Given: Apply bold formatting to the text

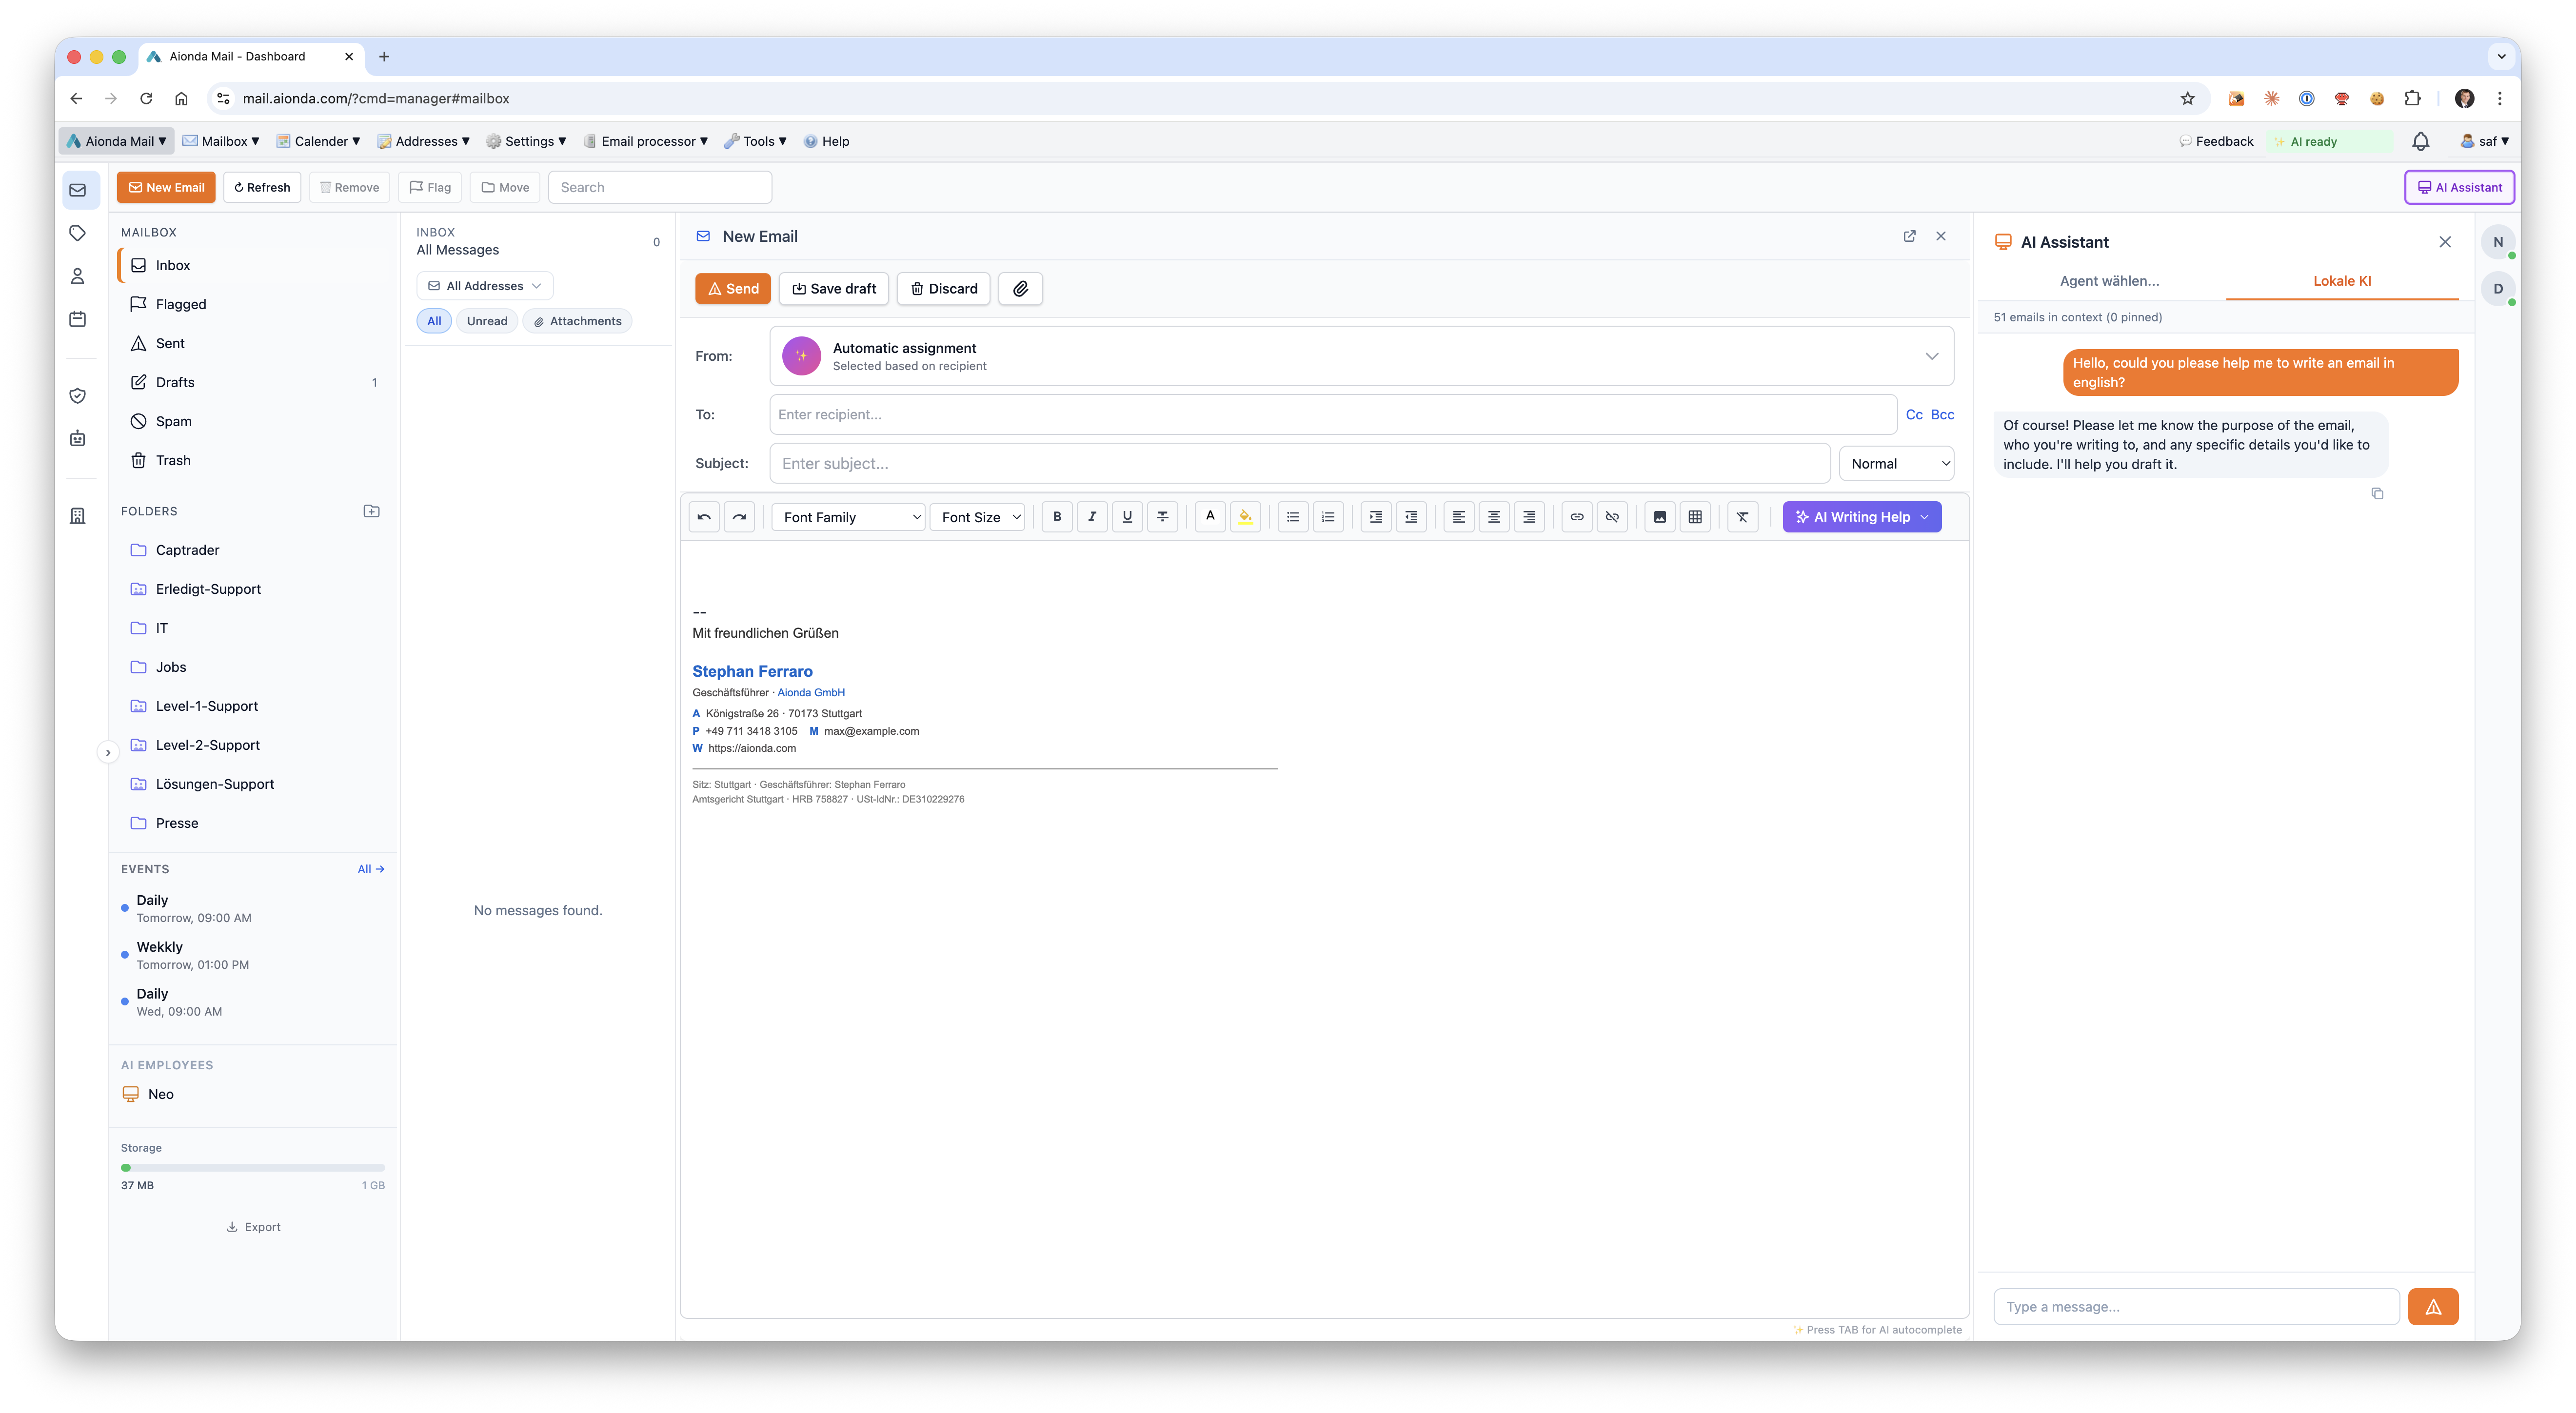Looking at the screenshot, I should point(1056,517).
